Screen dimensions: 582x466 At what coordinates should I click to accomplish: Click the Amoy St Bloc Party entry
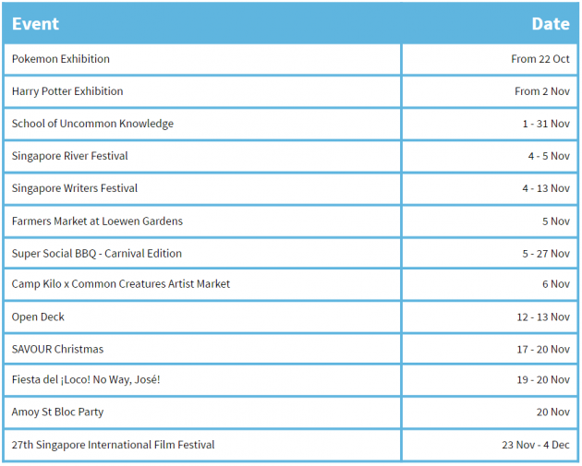(57, 412)
